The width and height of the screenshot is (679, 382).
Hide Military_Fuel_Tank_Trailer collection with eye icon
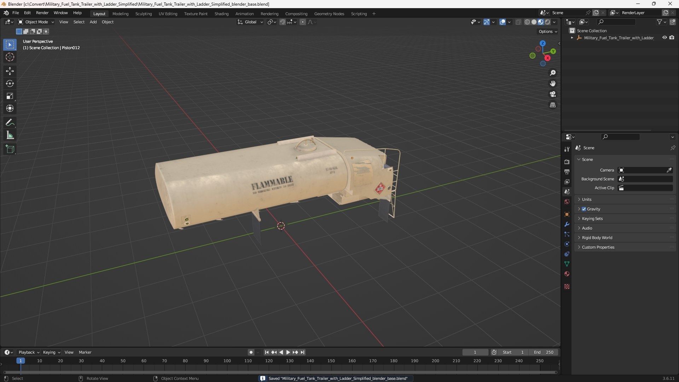[665, 37]
